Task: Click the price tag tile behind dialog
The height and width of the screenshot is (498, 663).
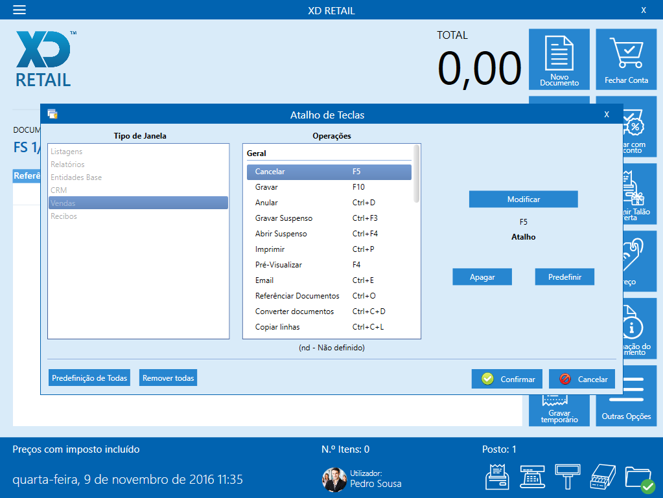Action: [x=640, y=261]
